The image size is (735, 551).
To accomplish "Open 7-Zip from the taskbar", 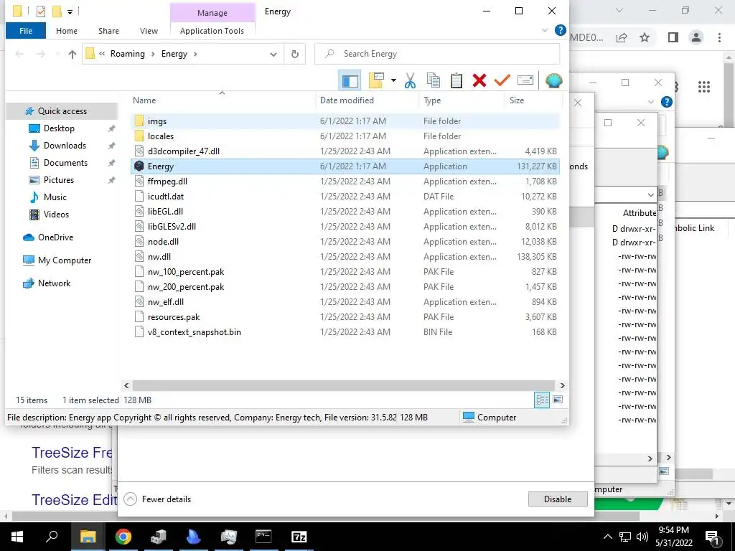I will click(299, 537).
